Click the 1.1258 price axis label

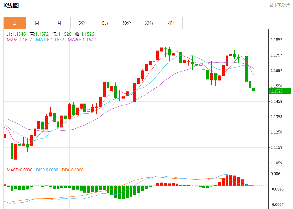[277, 132]
